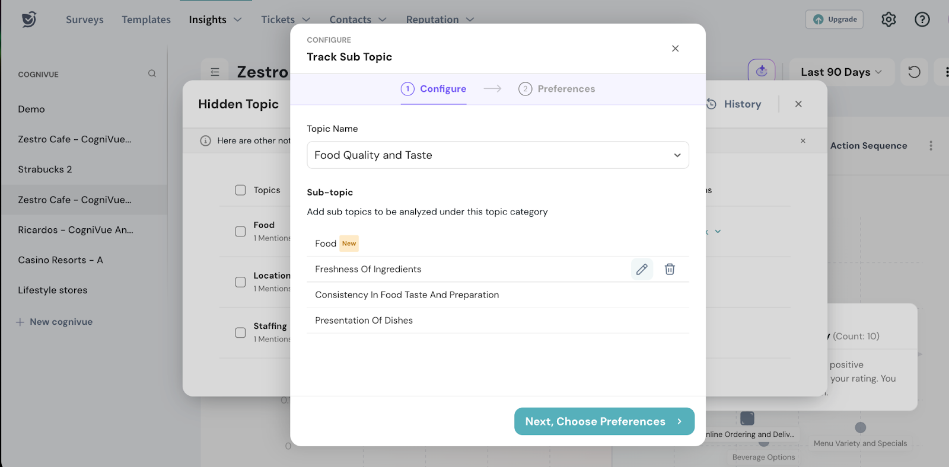949x467 pixels.
Task: Switch to the Preferences step tab
Action: click(x=556, y=89)
